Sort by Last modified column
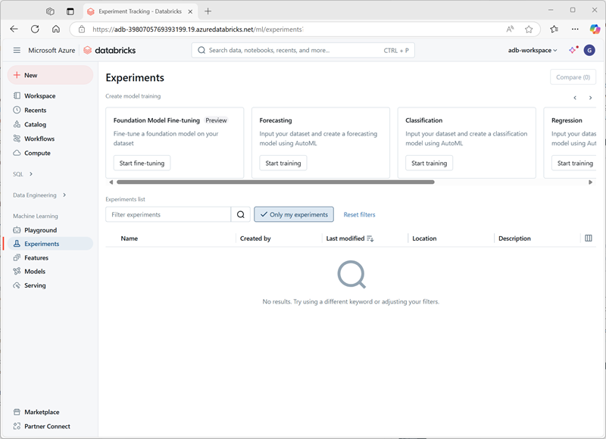This screenshot has height=439, width=606. point(350,238)
